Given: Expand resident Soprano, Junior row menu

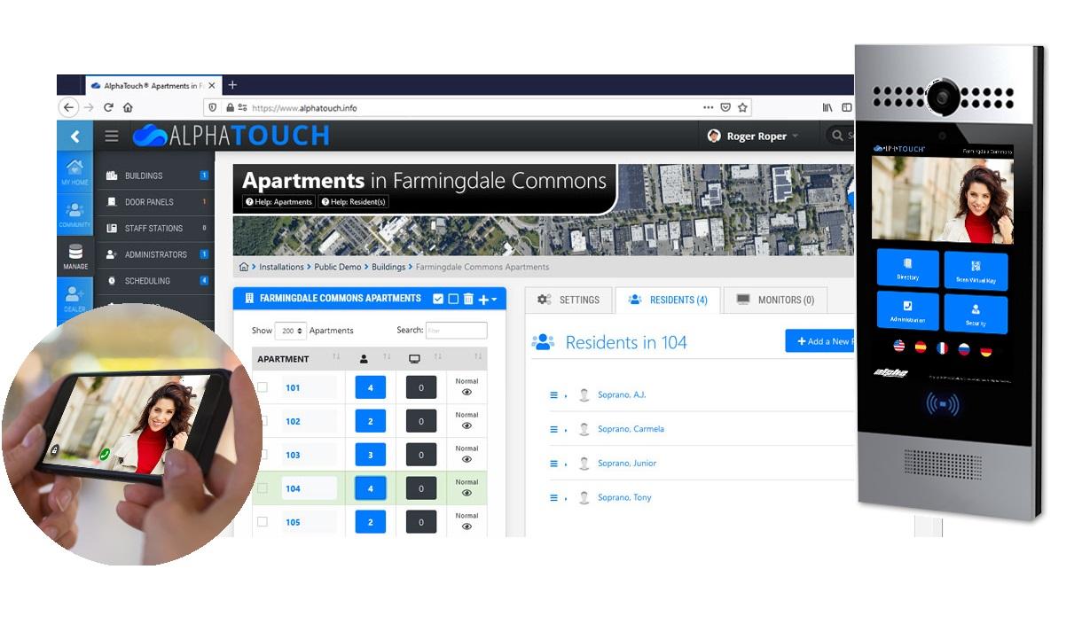Looking at the screenshot, I should [554, 464].
